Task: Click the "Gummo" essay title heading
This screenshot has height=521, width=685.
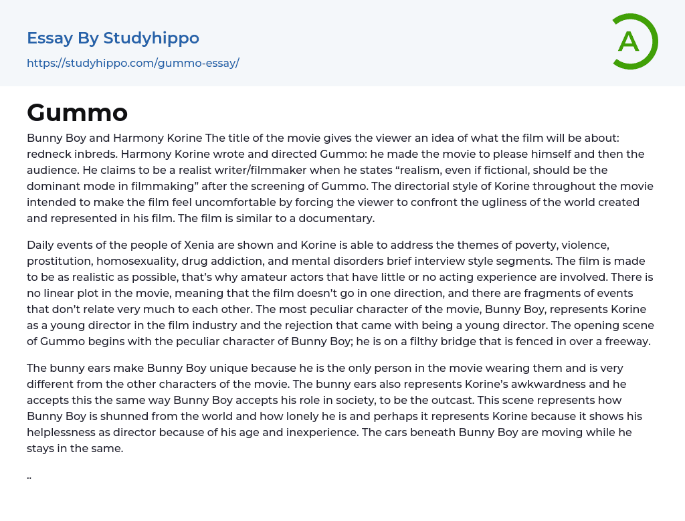Action: point(77,112)
